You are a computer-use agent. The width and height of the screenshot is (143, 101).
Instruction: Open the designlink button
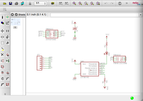136,4
